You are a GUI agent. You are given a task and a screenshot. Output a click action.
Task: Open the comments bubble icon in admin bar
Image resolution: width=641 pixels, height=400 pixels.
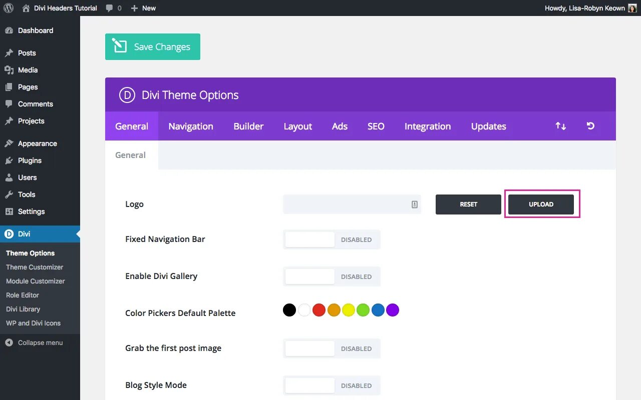[x=110, y=8]
